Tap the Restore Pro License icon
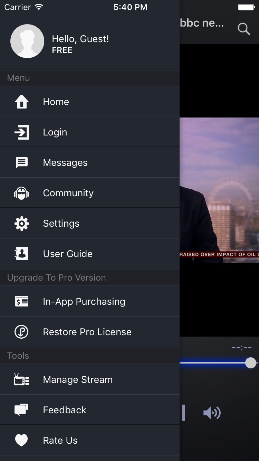Screen dimensions: 259x461 pos(21,332)
